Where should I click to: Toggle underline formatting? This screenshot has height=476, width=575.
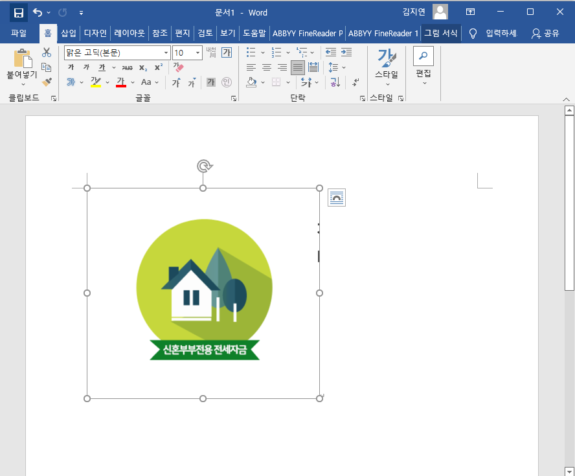coord(102,67)
